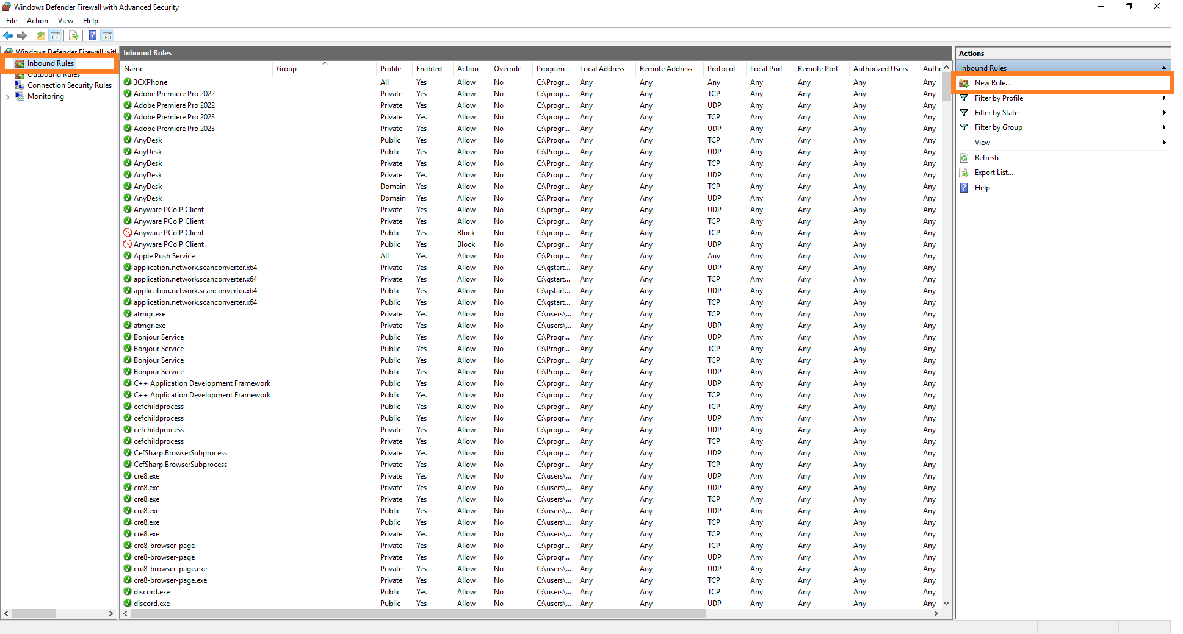Click the Filter by State funnel icon
The height and width of the screenshot is (634, 1183).
click(964, 113)
